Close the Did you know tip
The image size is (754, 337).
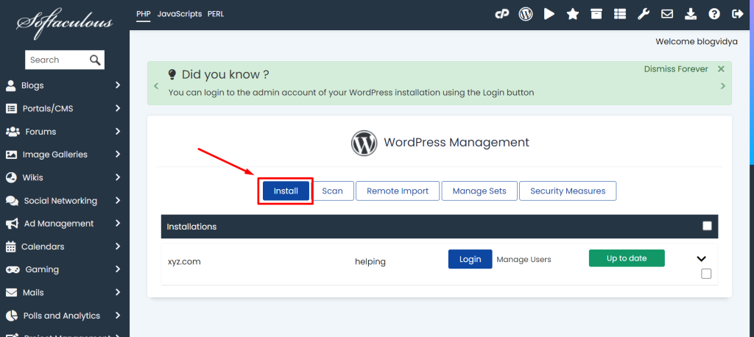click(x=721, y=69)
